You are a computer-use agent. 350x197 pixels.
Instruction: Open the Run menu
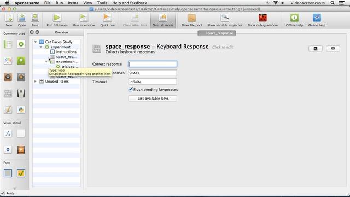click(60, 3)
